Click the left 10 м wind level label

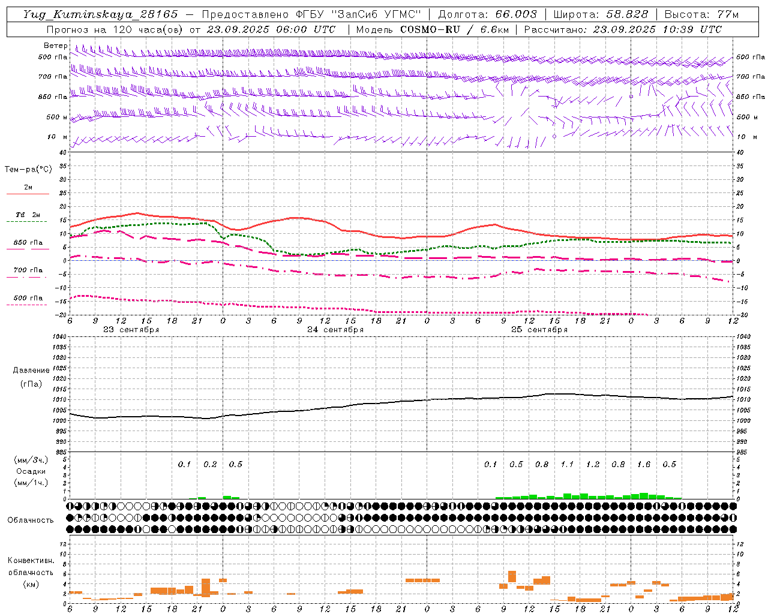(x=57, y=137)
